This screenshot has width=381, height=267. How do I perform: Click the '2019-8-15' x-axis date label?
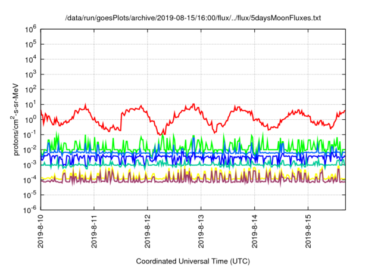tap(308, 231)
